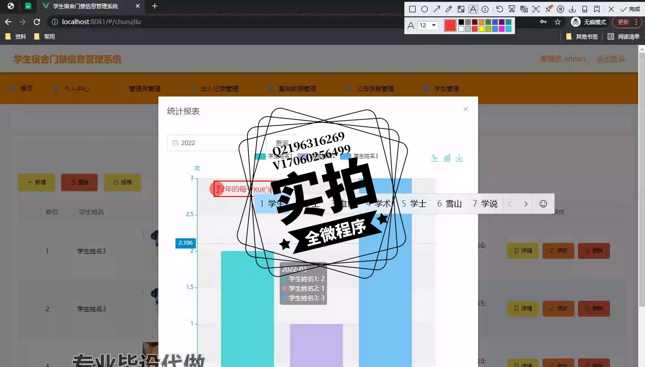
Task: Open 管理员管理 menu
Action: pos(139,89)
